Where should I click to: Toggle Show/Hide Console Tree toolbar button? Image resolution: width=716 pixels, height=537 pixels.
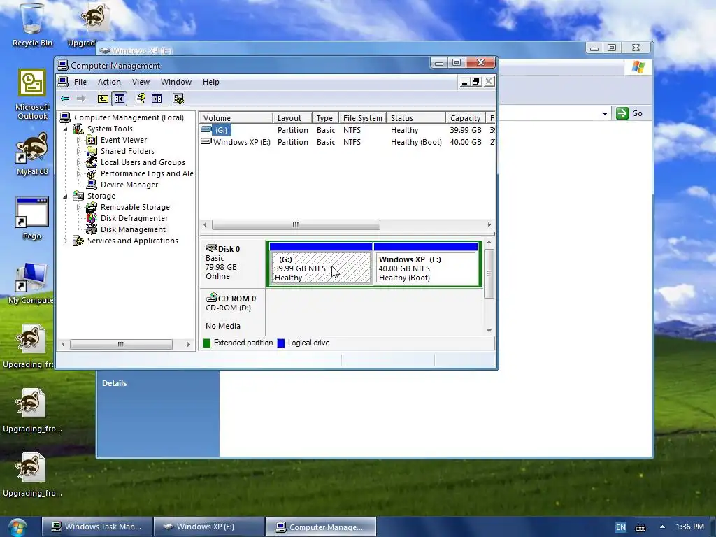click(120, 99)
